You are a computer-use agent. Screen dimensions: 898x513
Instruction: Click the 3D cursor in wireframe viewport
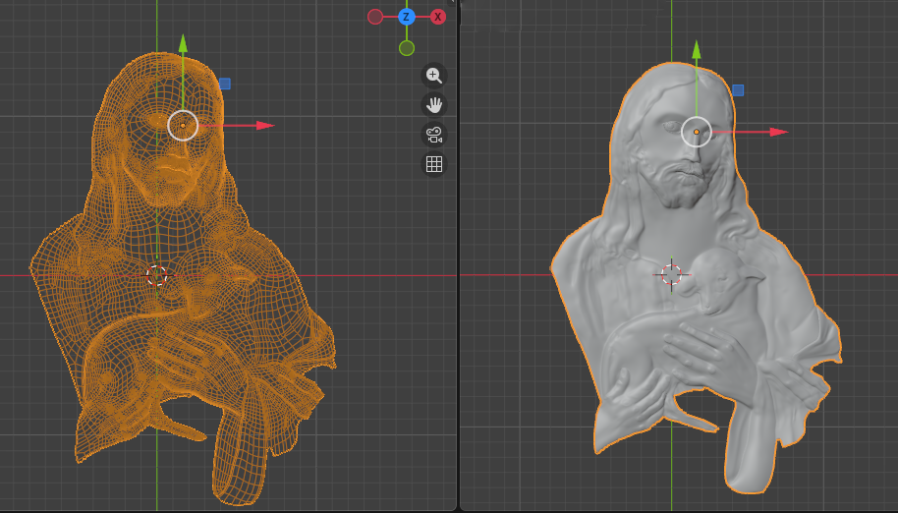click(157, 275)
